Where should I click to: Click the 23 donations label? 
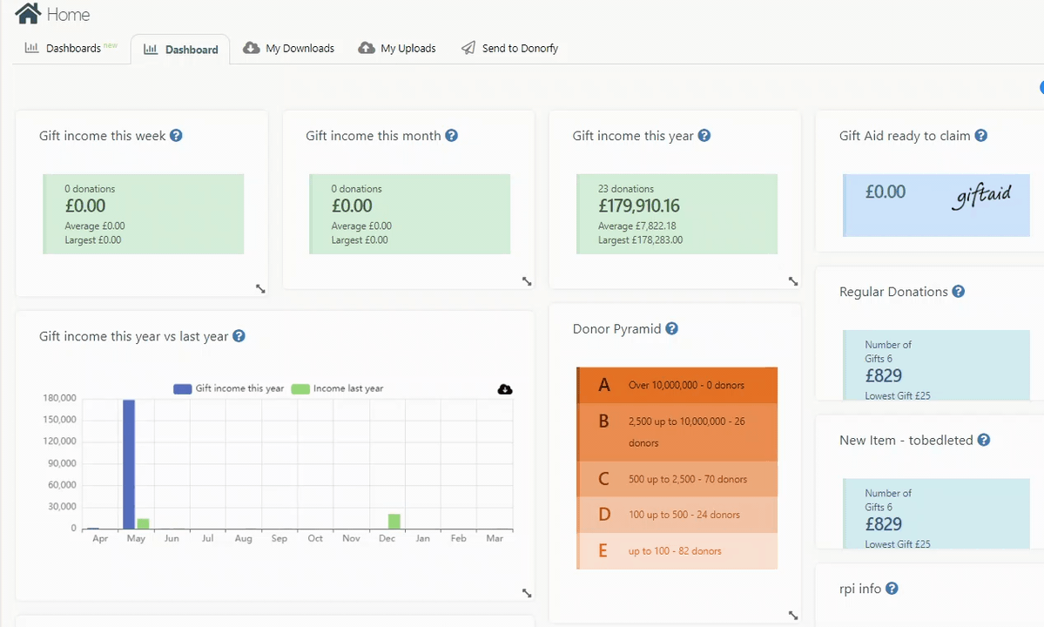[x=626, y=188]
